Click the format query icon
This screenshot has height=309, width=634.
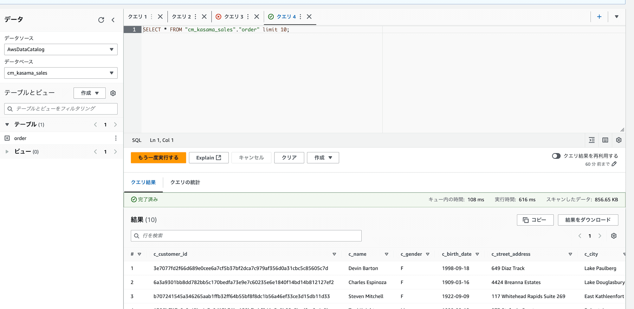(592, 140)
